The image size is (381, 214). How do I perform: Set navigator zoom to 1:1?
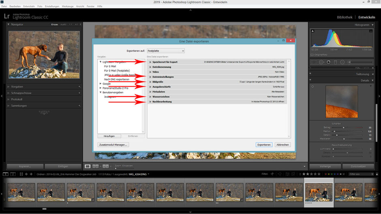click(x=71, y=25)
